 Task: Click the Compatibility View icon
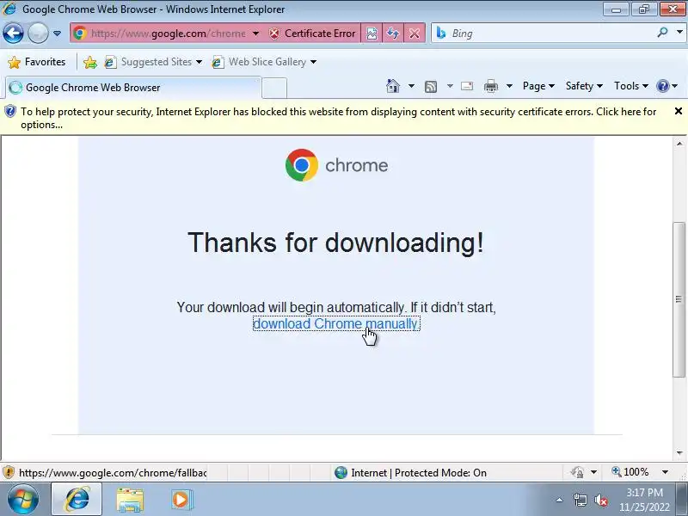click(372, 34)
